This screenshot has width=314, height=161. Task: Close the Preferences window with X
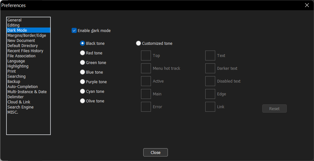[x=307, y=5]
